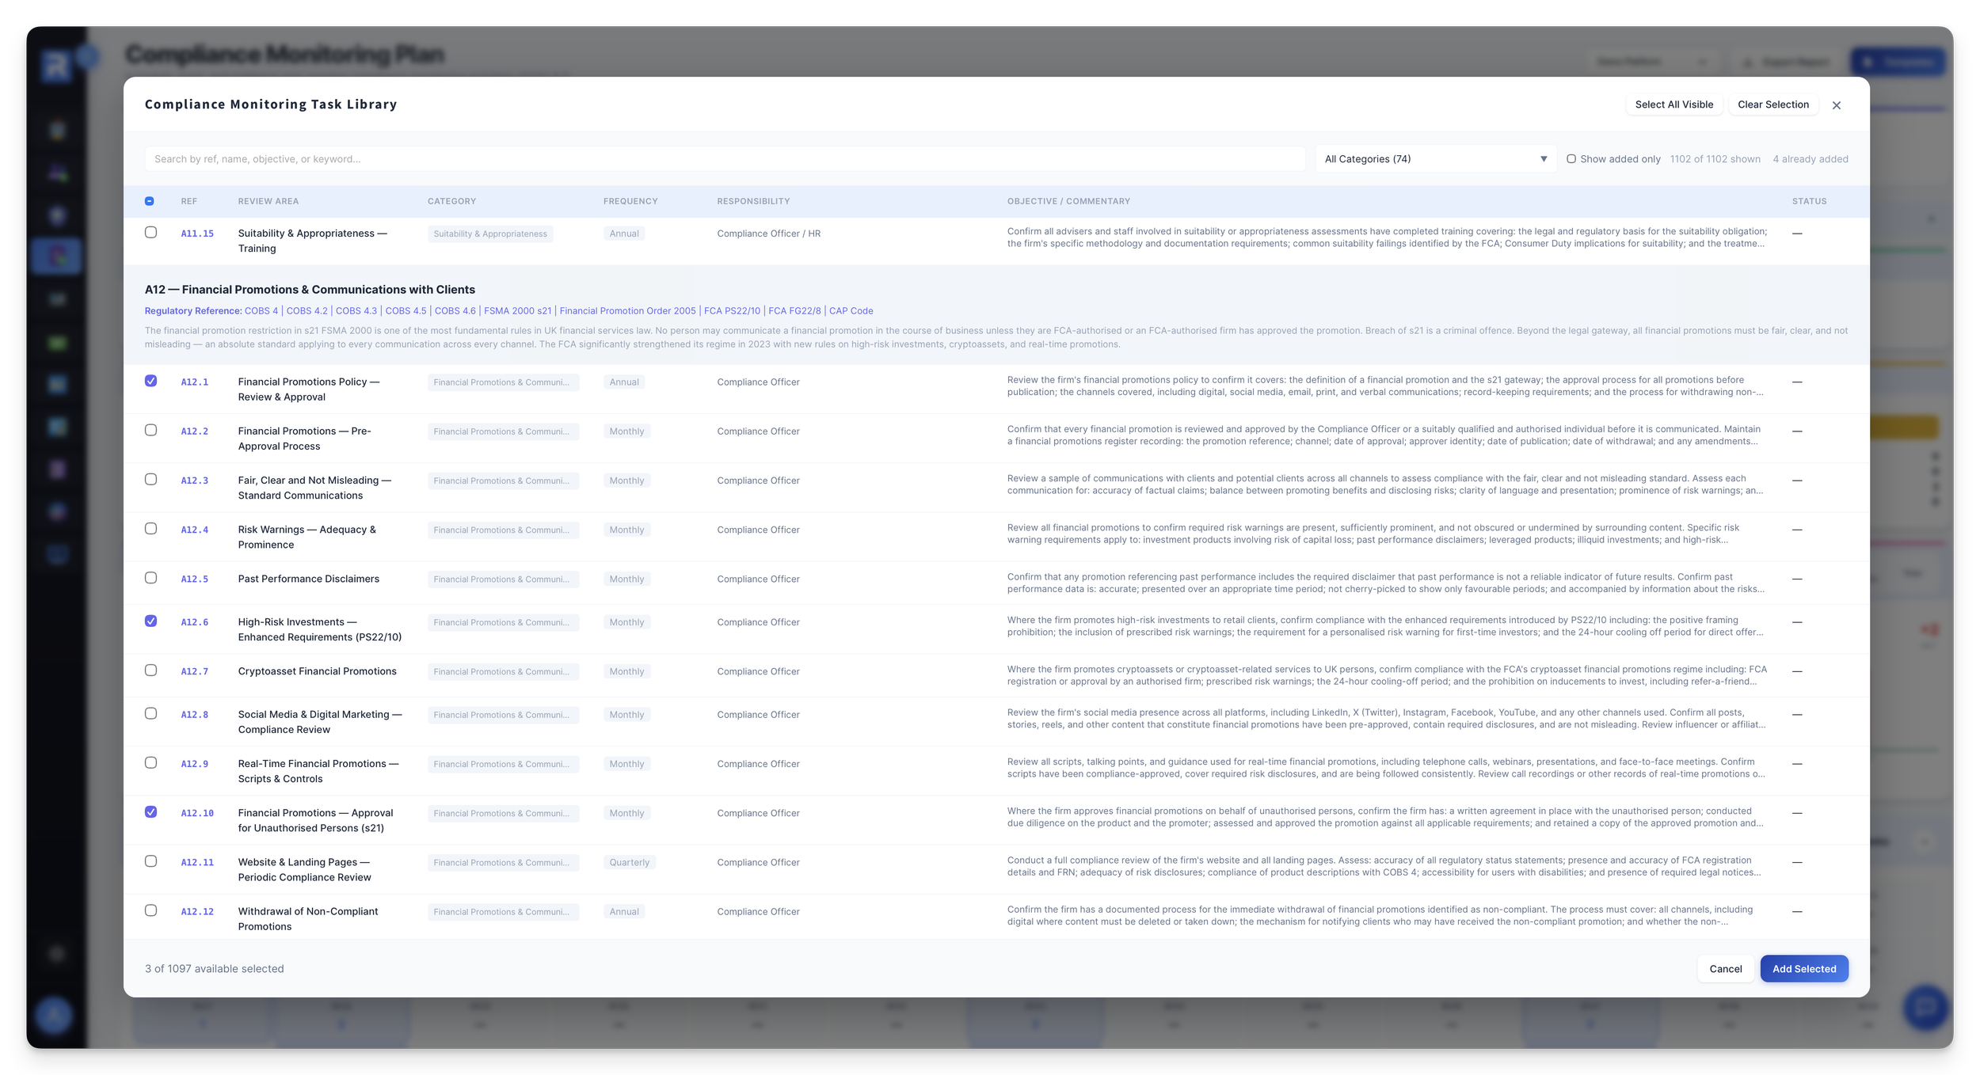Click the Review Area column header

point(268,201)
